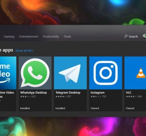Viewport: 146px width, 136px height.
Task: Click the Instagram app title text
Action: (x=97, y=93)
